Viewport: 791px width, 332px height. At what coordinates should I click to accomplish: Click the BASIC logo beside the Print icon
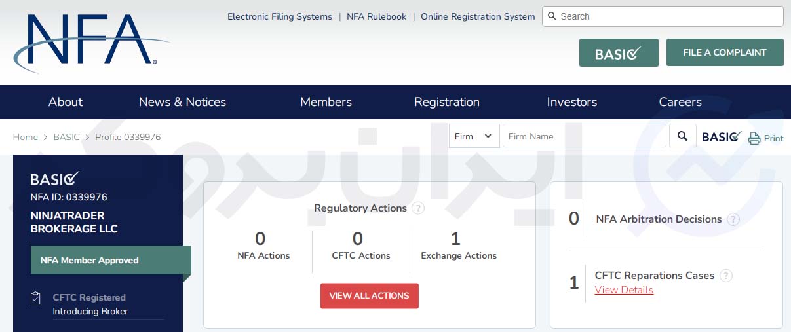(x=722, y=137)
